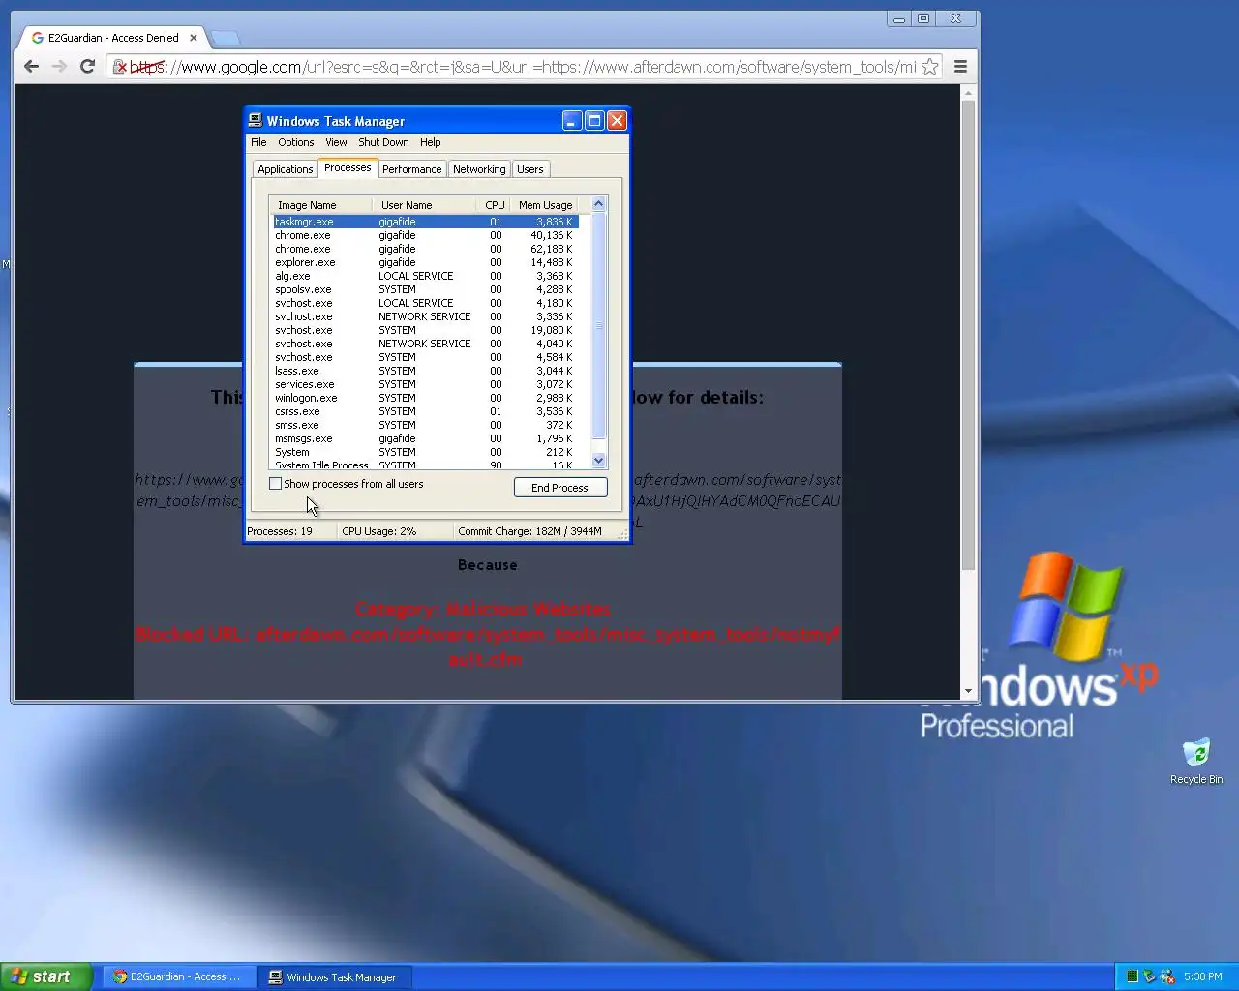Close the E2Guardian Access Denied tab
Viewport: 1239px width, 991px height.
tap(194, 38)
